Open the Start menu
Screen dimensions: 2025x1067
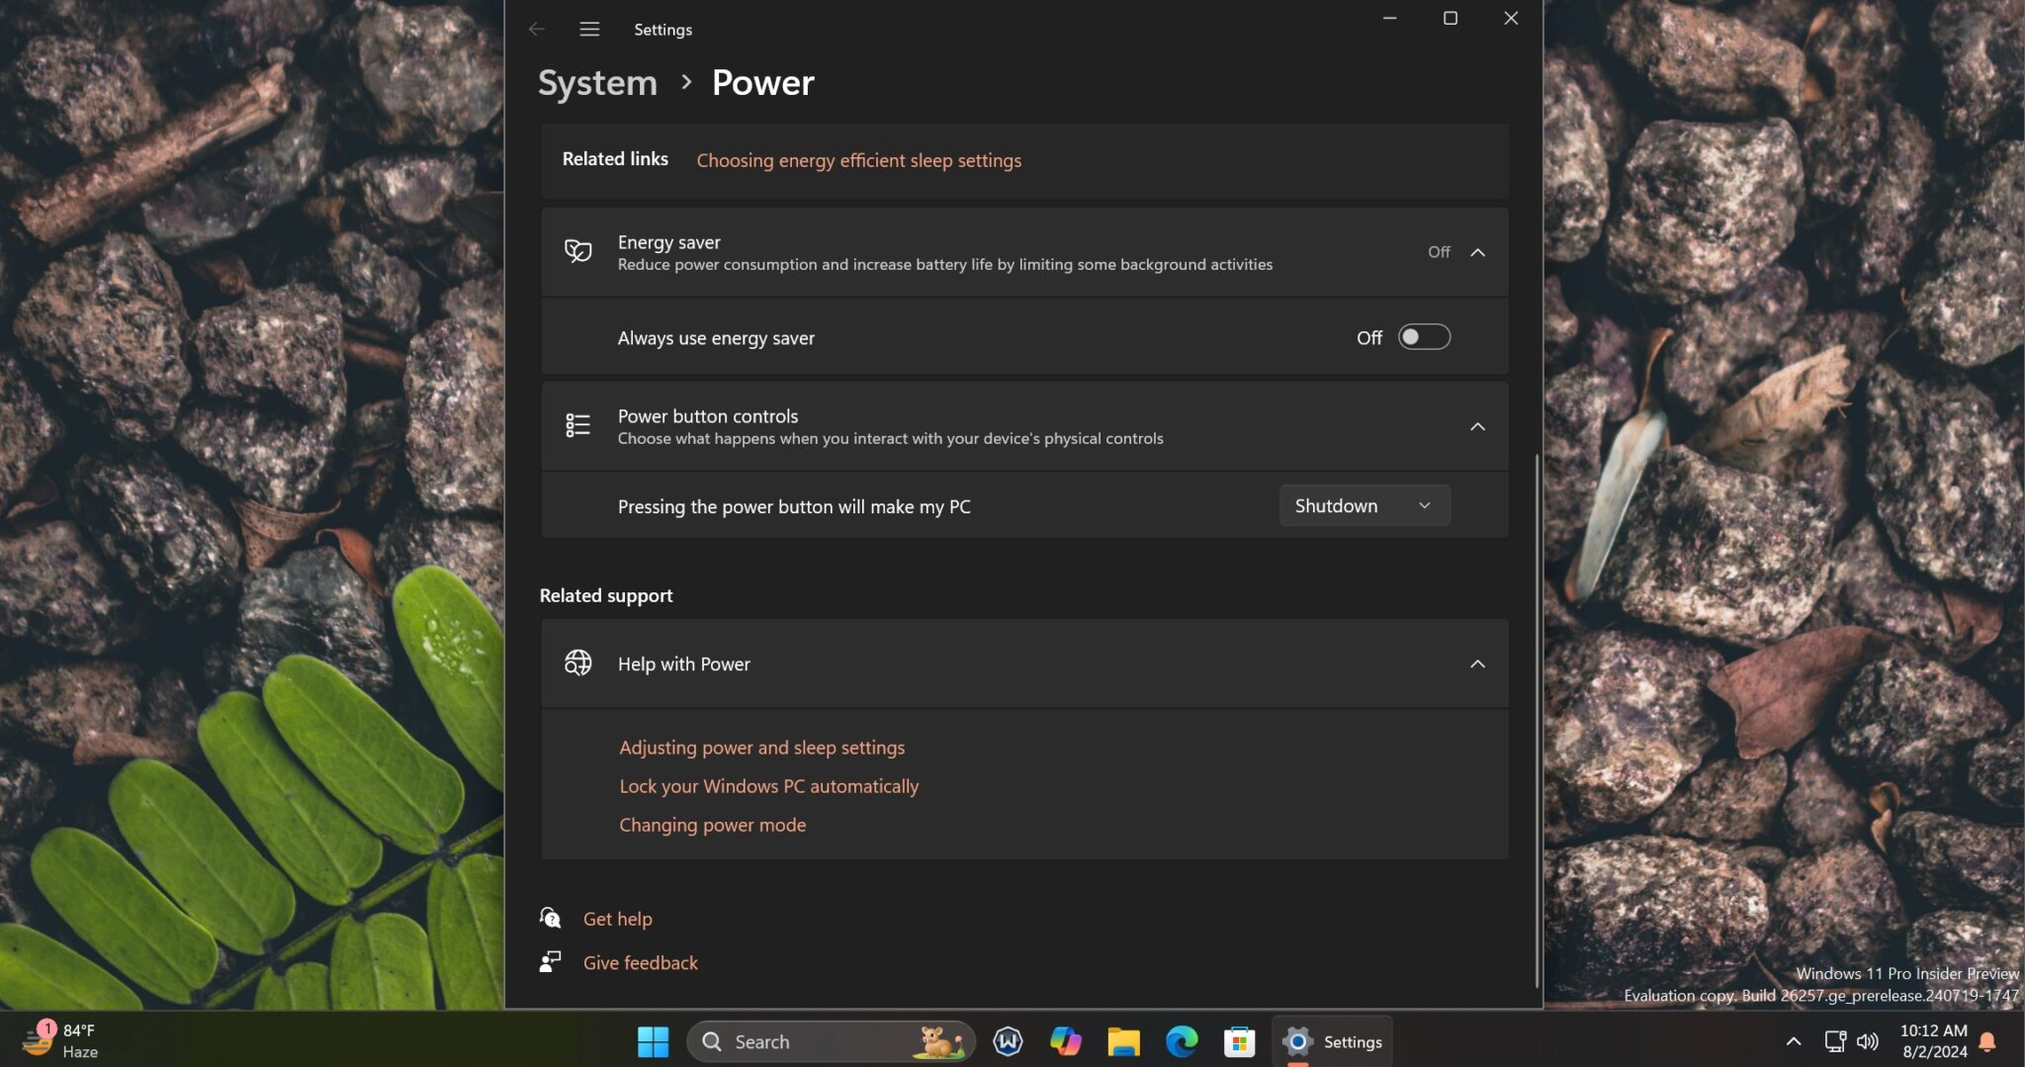coord(653,1040)
